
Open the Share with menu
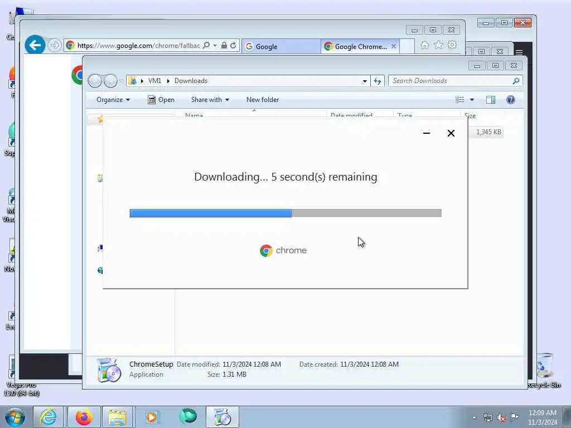pyautogui.click(x=210, y=100)
